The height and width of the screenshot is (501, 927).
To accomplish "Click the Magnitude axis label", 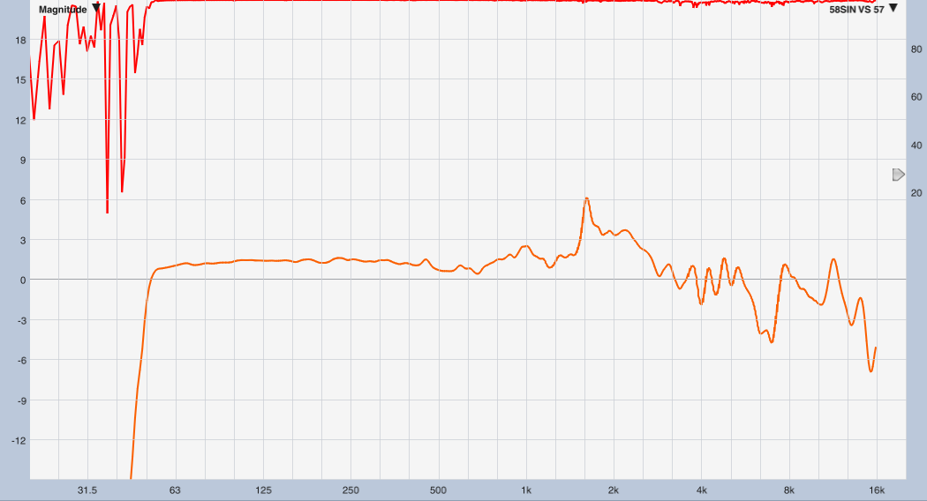I will (x=63, y=10).
